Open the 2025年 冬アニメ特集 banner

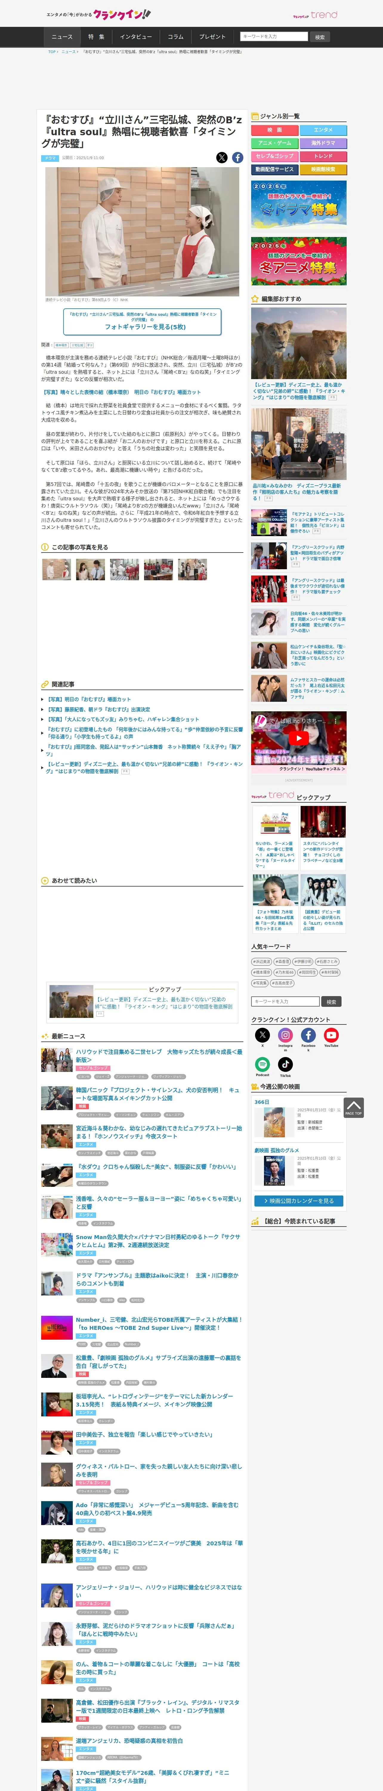[x=298, y=261]
